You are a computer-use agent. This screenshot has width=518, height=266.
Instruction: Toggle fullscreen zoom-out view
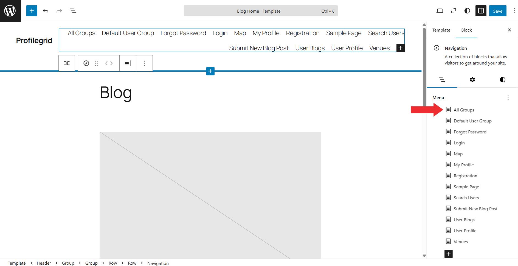pyautogui.click(x=454, y=11)
